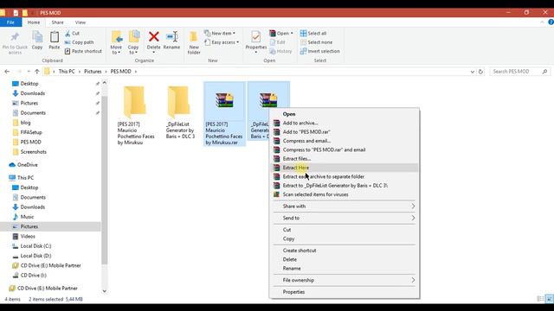Refresh the folder view

[x=480, y=72]
